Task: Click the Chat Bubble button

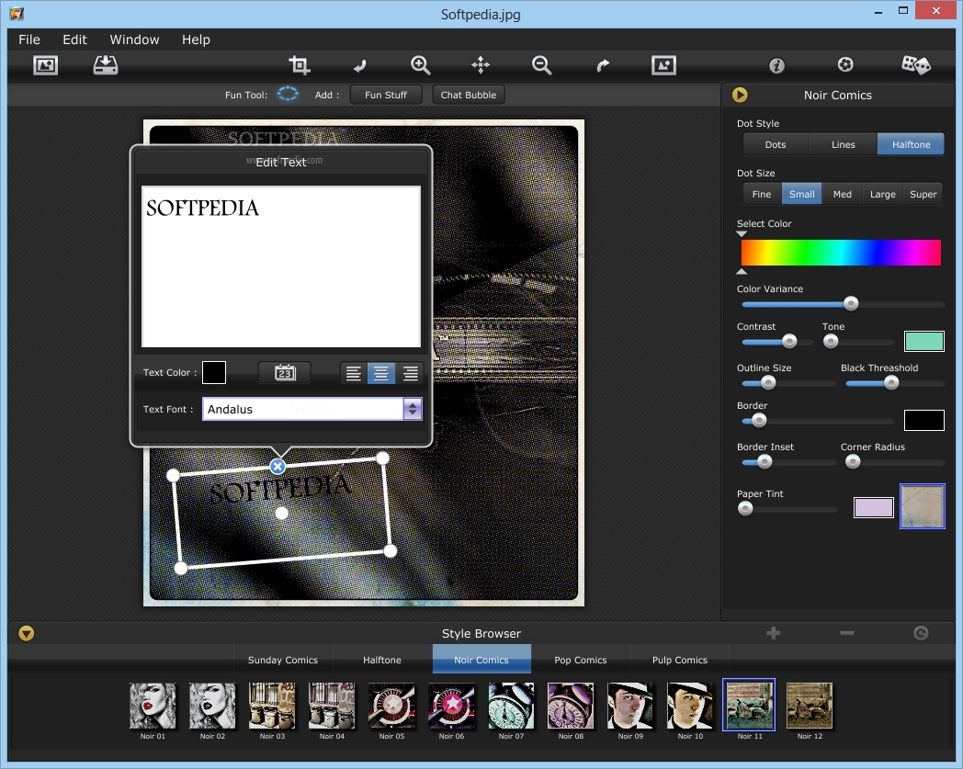Action: [x=469, y=95]
